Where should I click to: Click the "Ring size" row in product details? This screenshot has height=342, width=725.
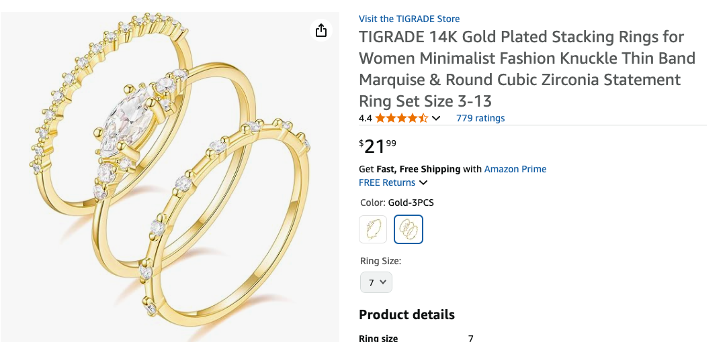tap(378, 338)
